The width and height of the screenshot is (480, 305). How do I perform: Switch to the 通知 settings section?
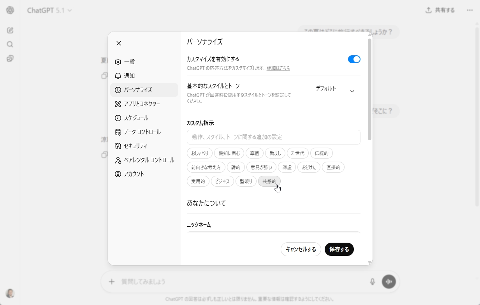pyautogui.click(x=130, y=76)
